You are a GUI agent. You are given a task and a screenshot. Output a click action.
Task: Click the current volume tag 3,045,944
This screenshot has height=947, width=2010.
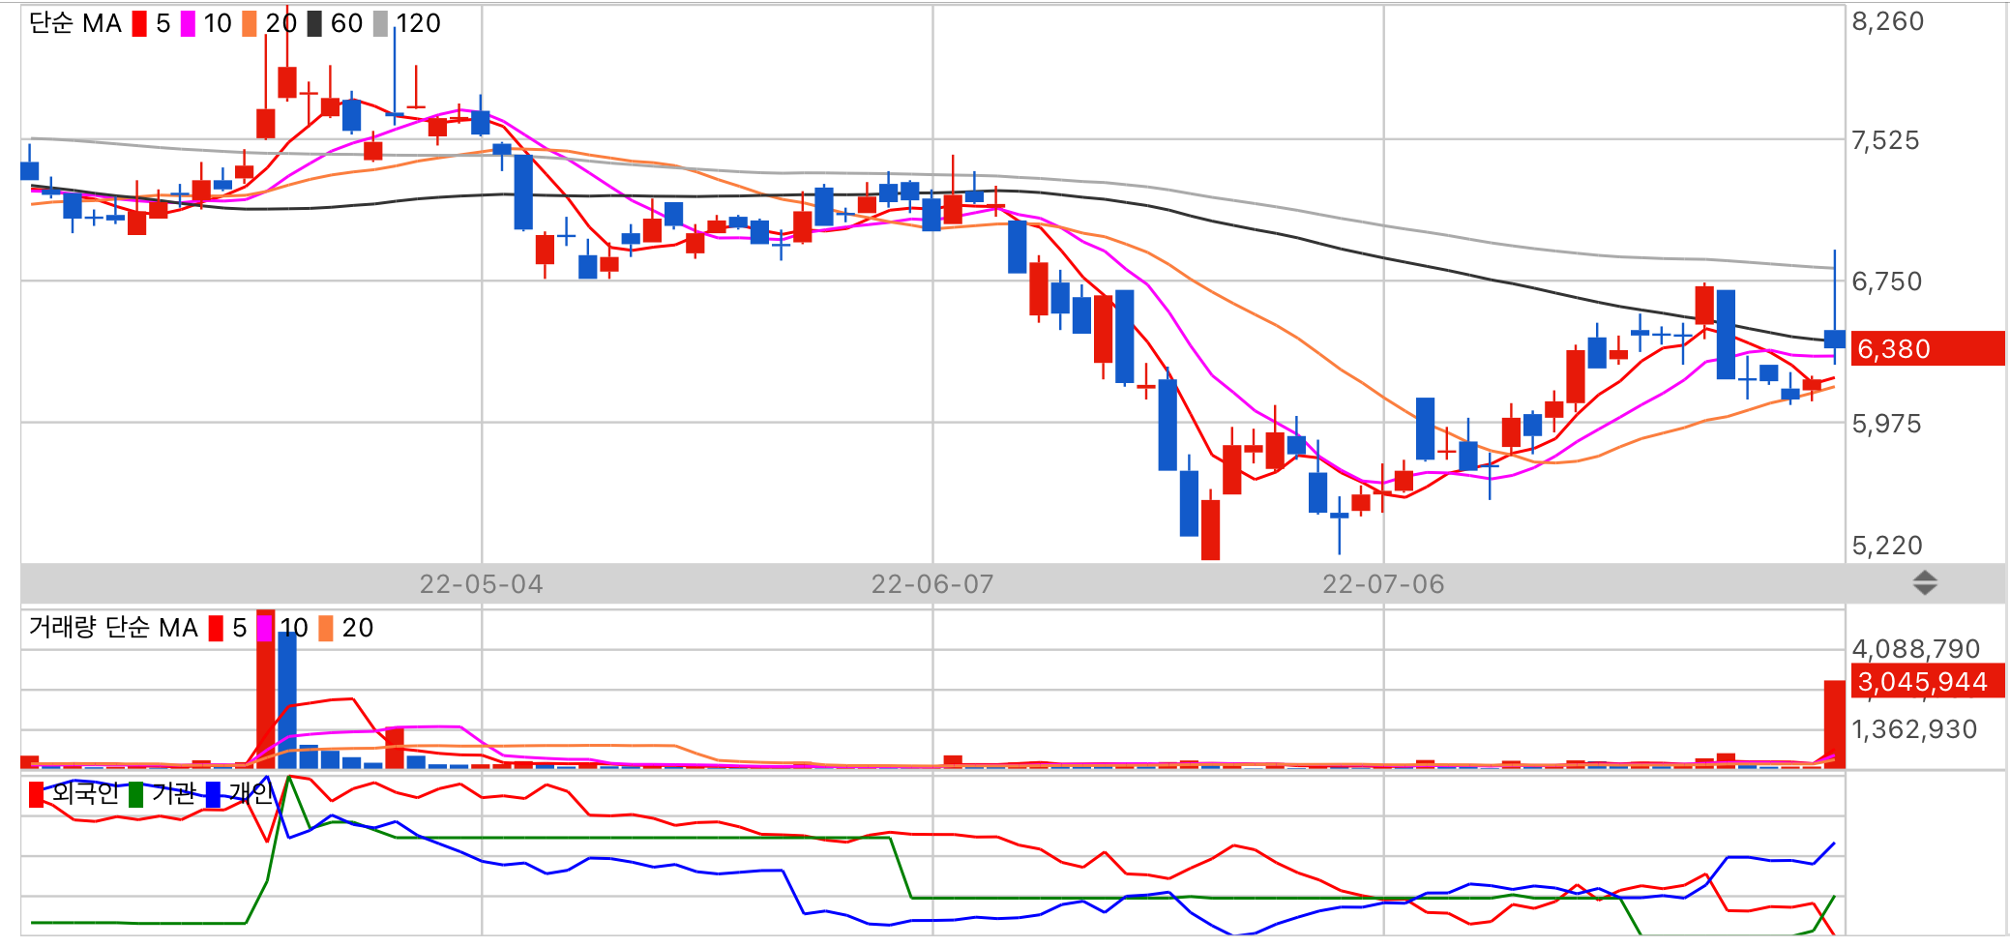click(1928, 681)
